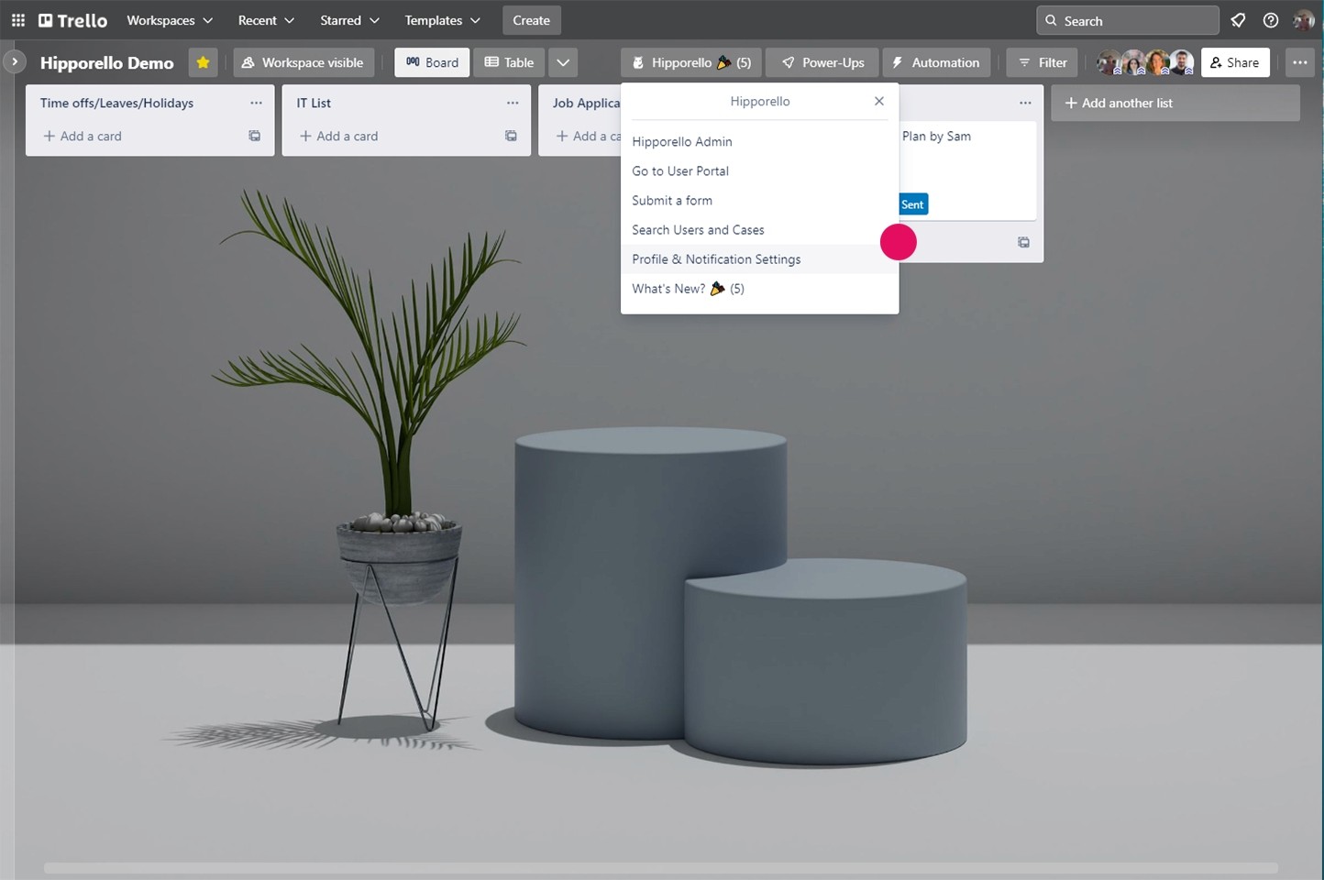
Task: Go to Trello home logo
Action: coord(72,20)
